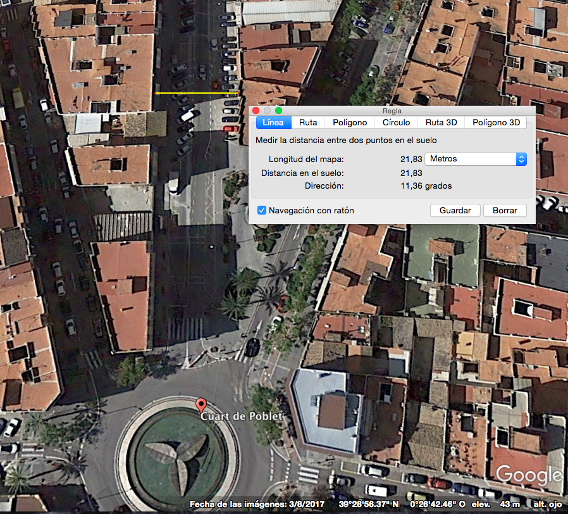Click the yellow measurement line on the map
The image size is (568, 514).
(x=196, y=93)
